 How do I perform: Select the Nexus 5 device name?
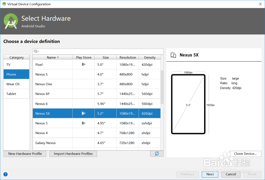(41, 123)
